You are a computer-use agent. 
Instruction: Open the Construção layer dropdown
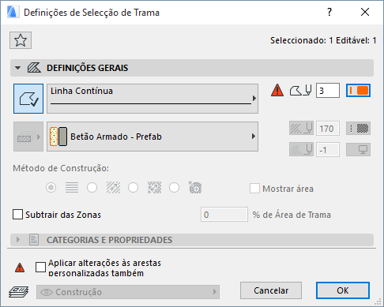[128, 292]
